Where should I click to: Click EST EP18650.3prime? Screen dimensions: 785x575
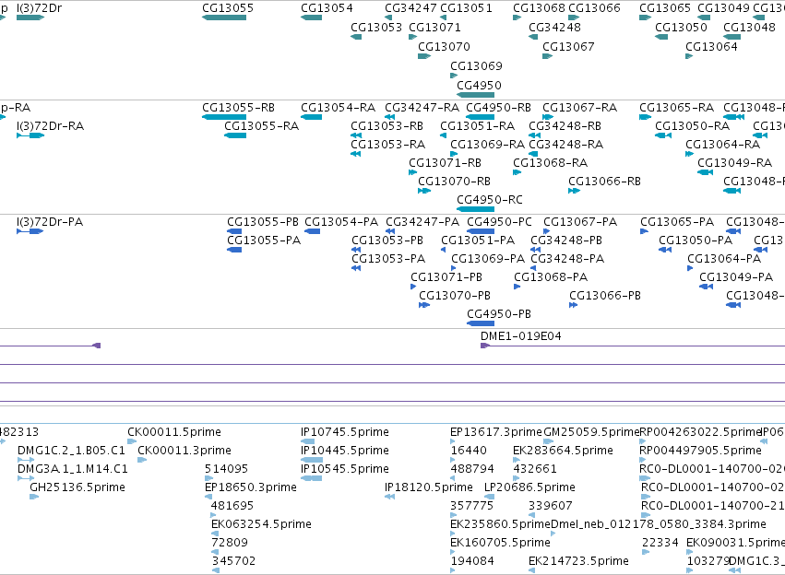(208, 497)
